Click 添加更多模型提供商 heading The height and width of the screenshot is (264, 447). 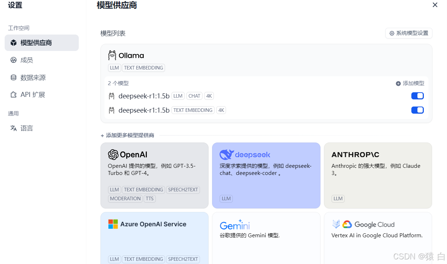pyautogui.click(x=127, y=135)
